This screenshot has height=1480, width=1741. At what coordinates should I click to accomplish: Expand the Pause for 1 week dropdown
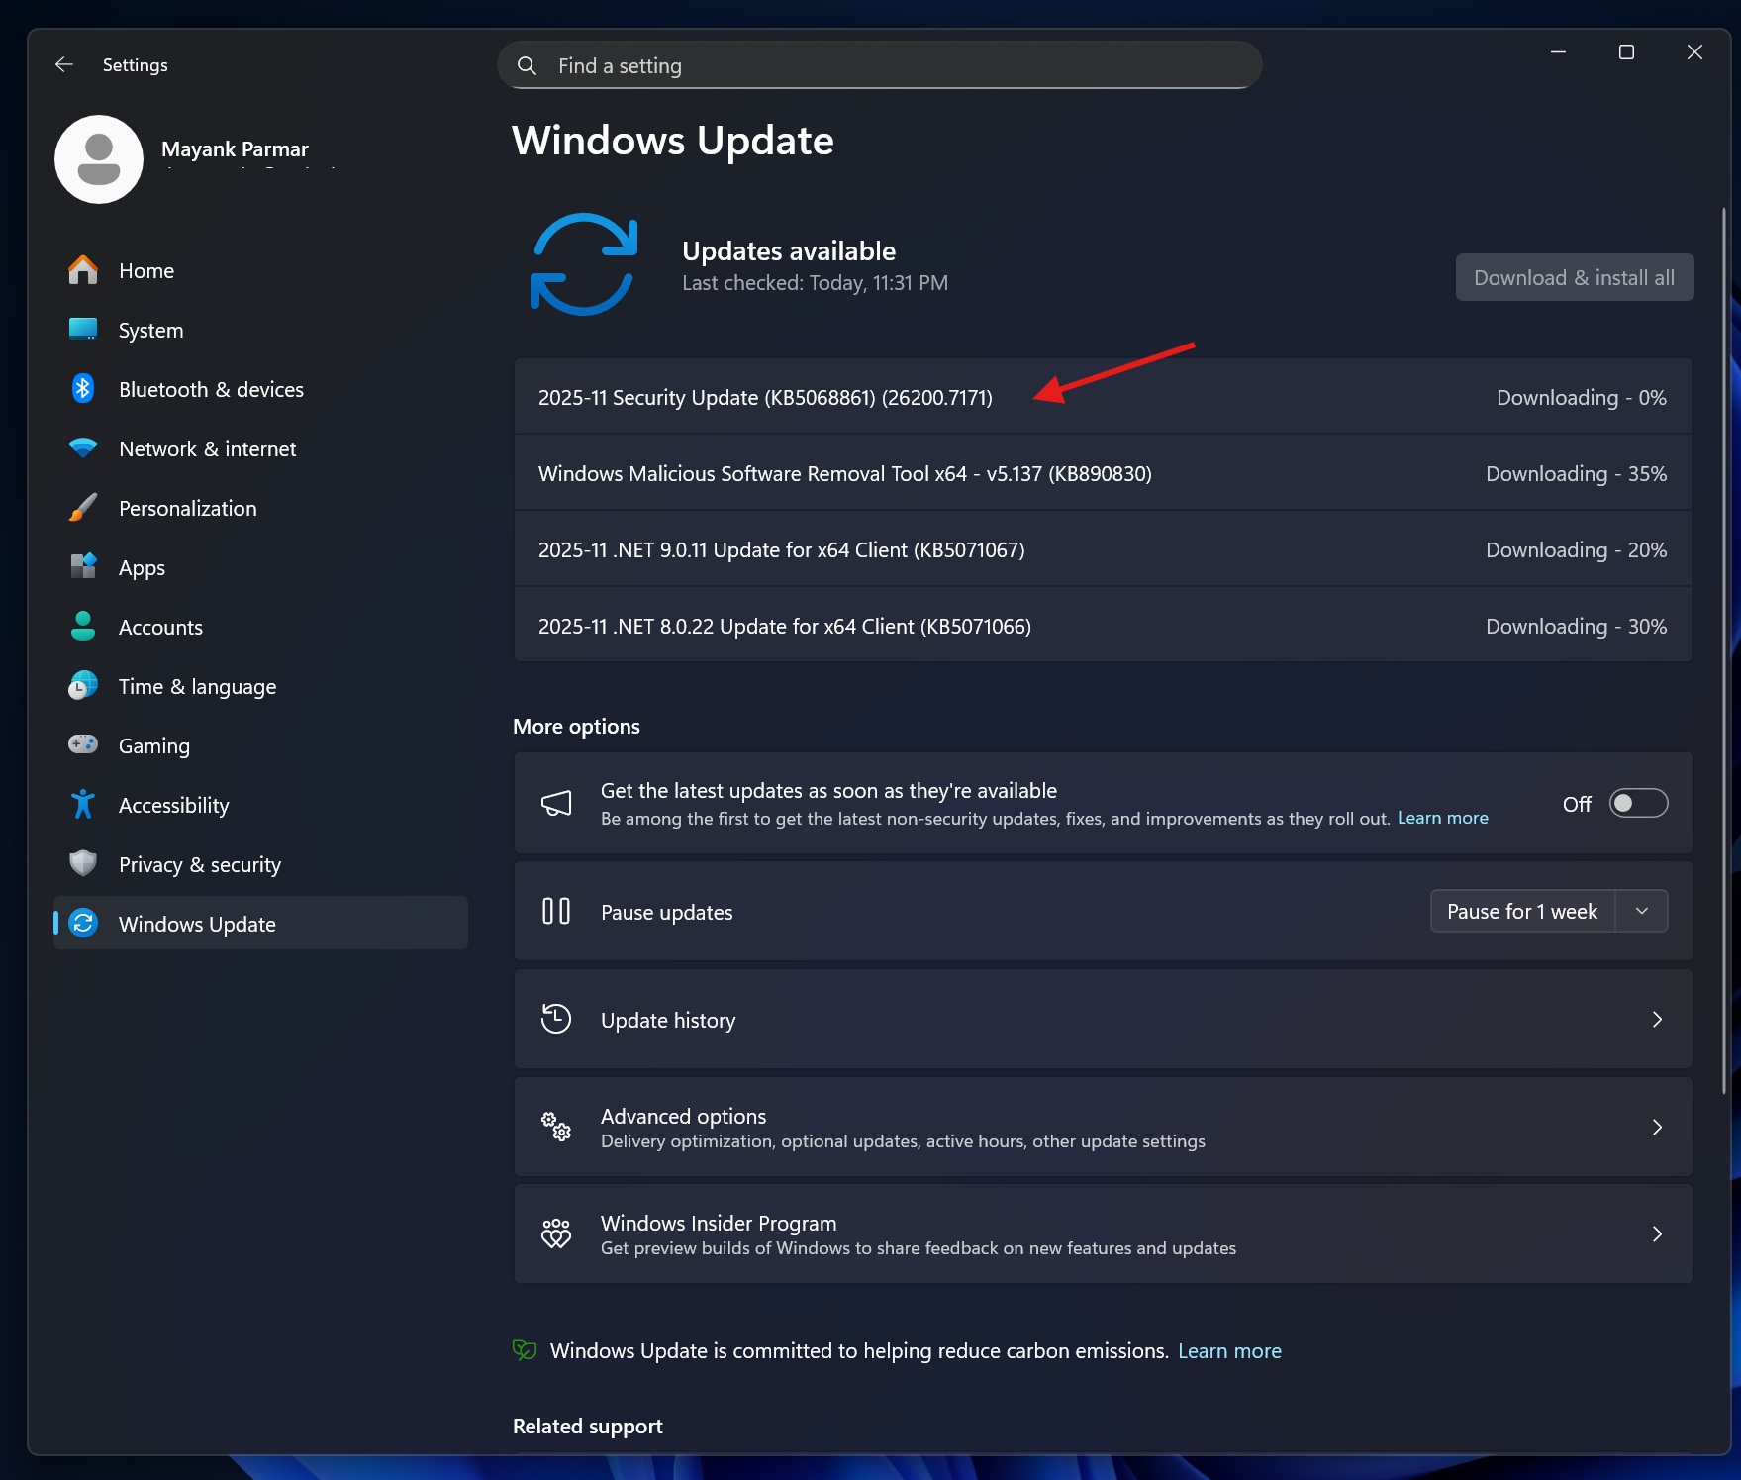(1640, 911)
